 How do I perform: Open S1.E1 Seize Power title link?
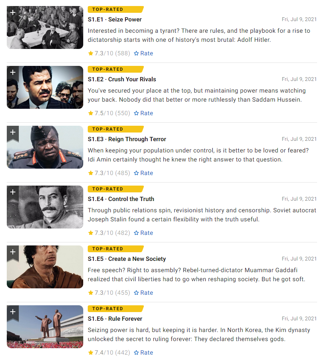(115, 20)
